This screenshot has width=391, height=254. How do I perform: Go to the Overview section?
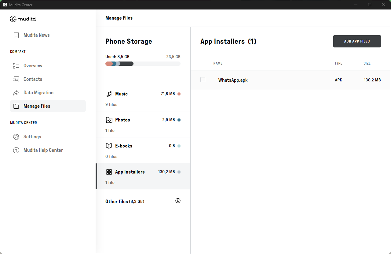tap(48, 66)
